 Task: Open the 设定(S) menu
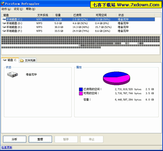tap(18, 9)
